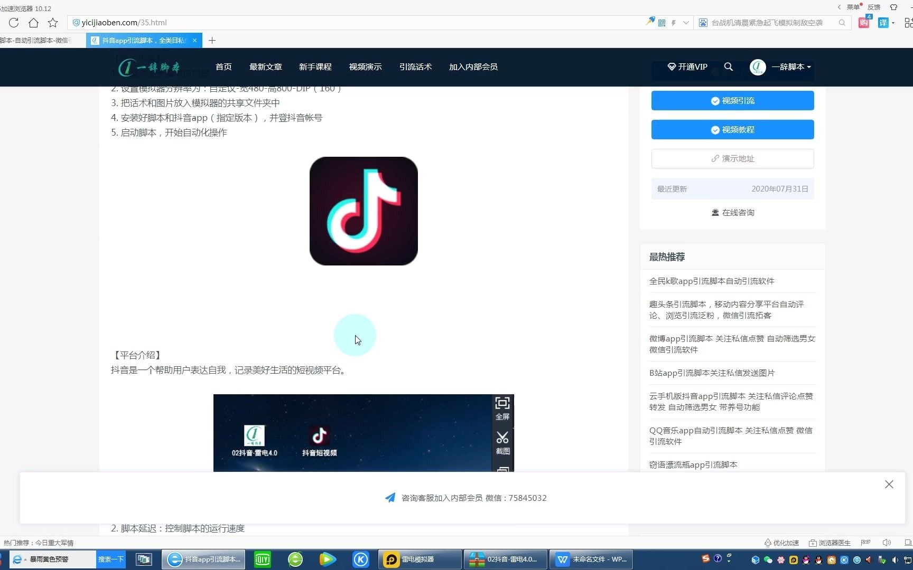Open 全民k歌app引流脚本 recommended article

712,281
